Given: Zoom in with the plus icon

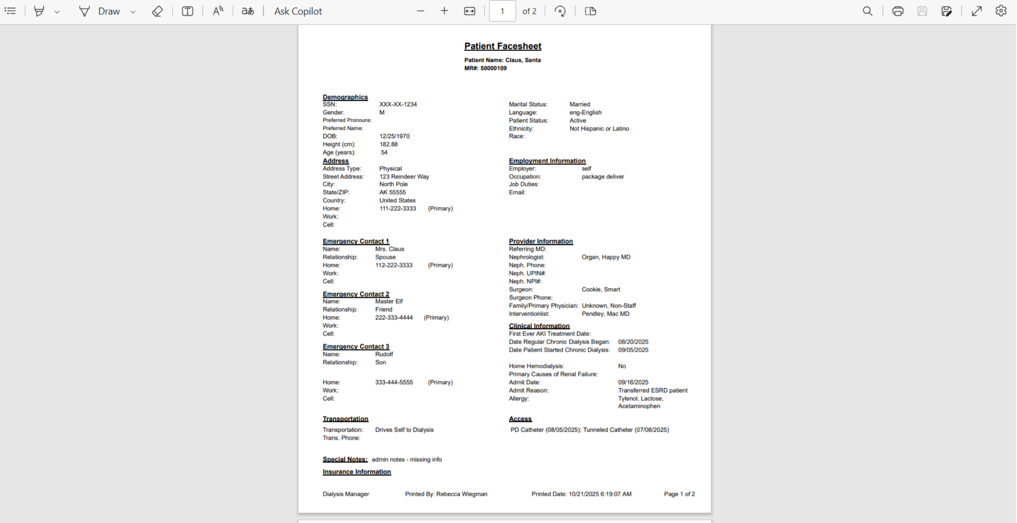Looking at the screenshot, I should [444, 11].
